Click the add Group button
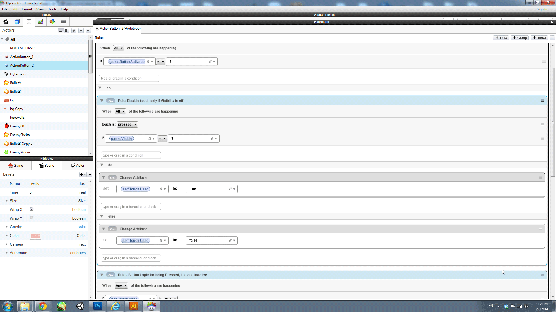The width and height of the screenshot is (556, 312). 520,38
